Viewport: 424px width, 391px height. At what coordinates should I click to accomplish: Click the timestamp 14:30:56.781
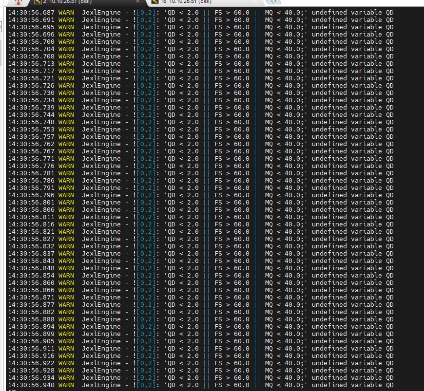click(31, 173)
